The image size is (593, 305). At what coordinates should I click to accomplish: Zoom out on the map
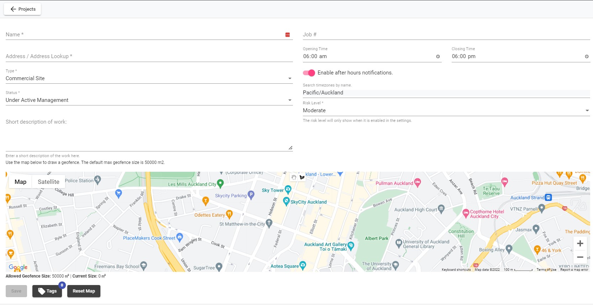coord(580,257)
